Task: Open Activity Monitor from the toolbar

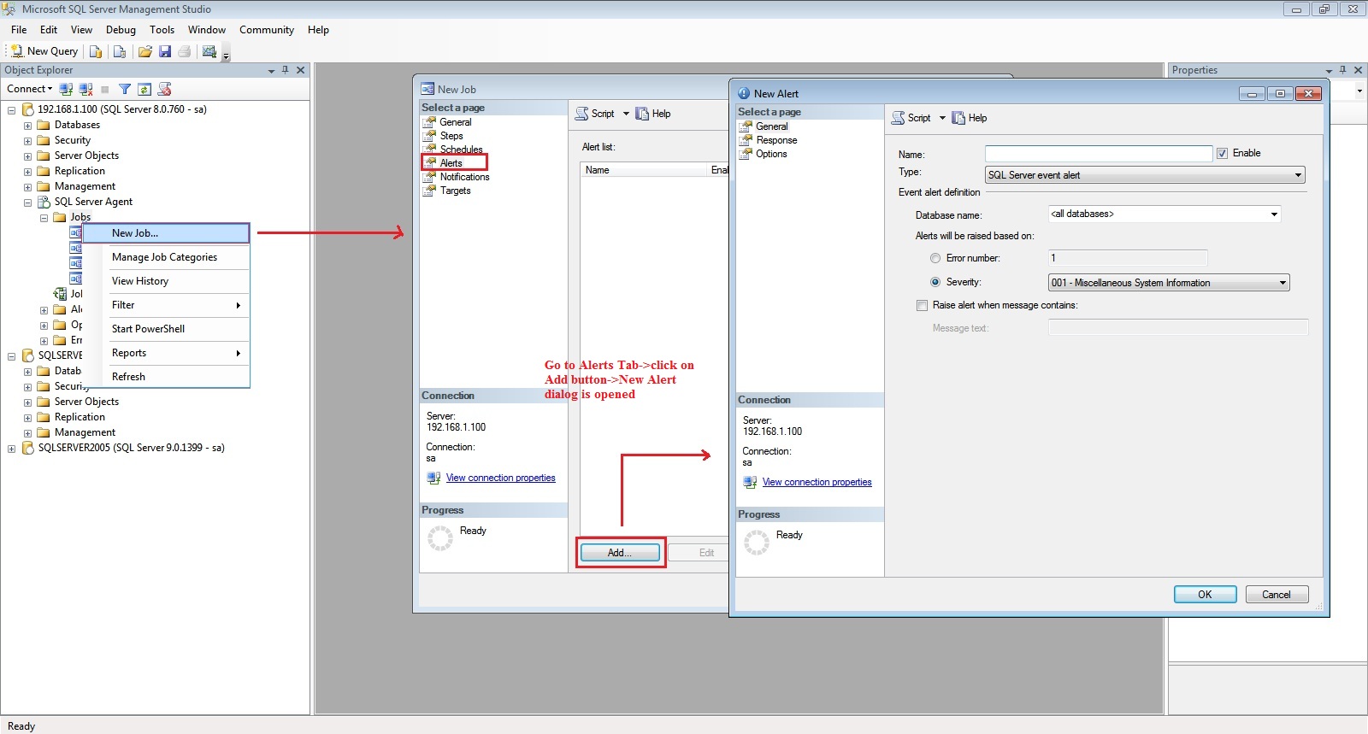Action: point(209,51)
